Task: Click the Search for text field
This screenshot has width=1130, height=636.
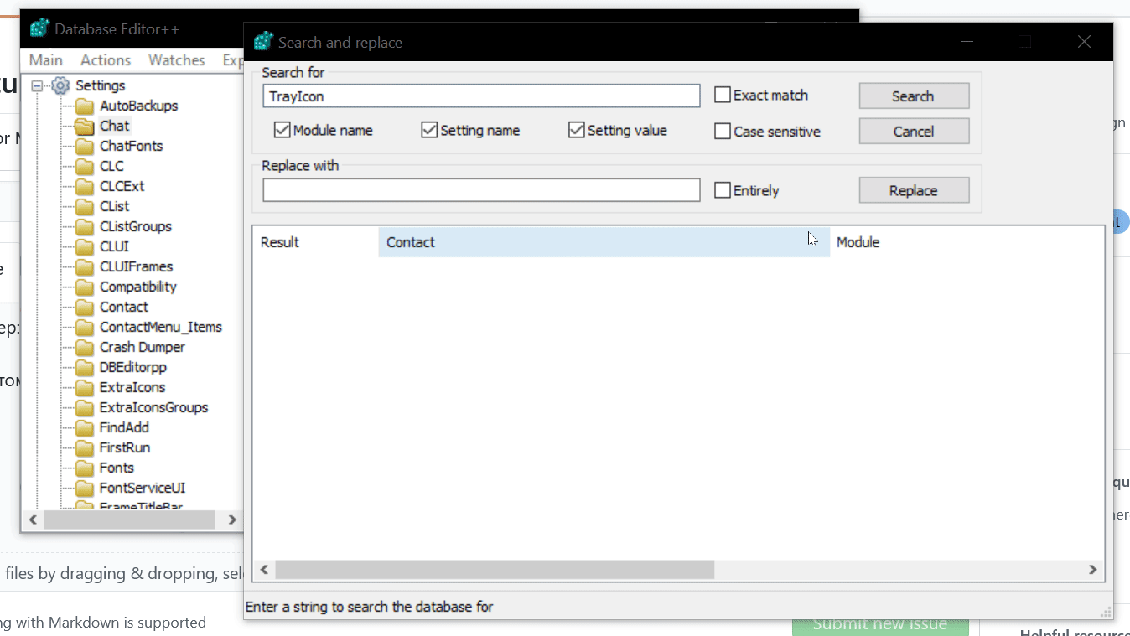Action: 481,96
